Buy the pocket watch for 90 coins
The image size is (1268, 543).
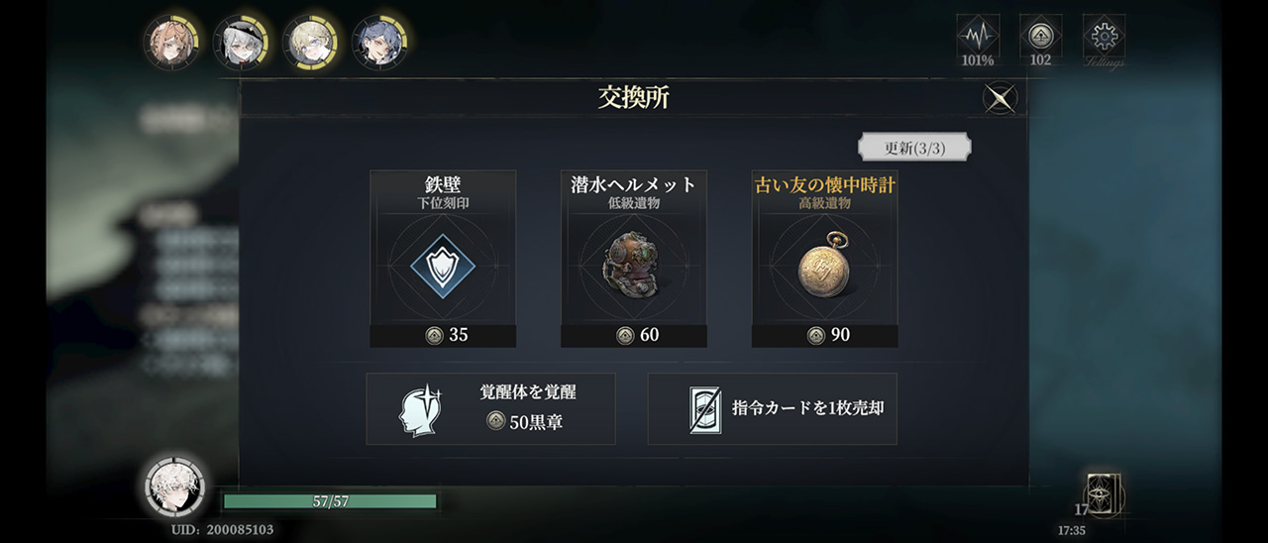(825, 335)
